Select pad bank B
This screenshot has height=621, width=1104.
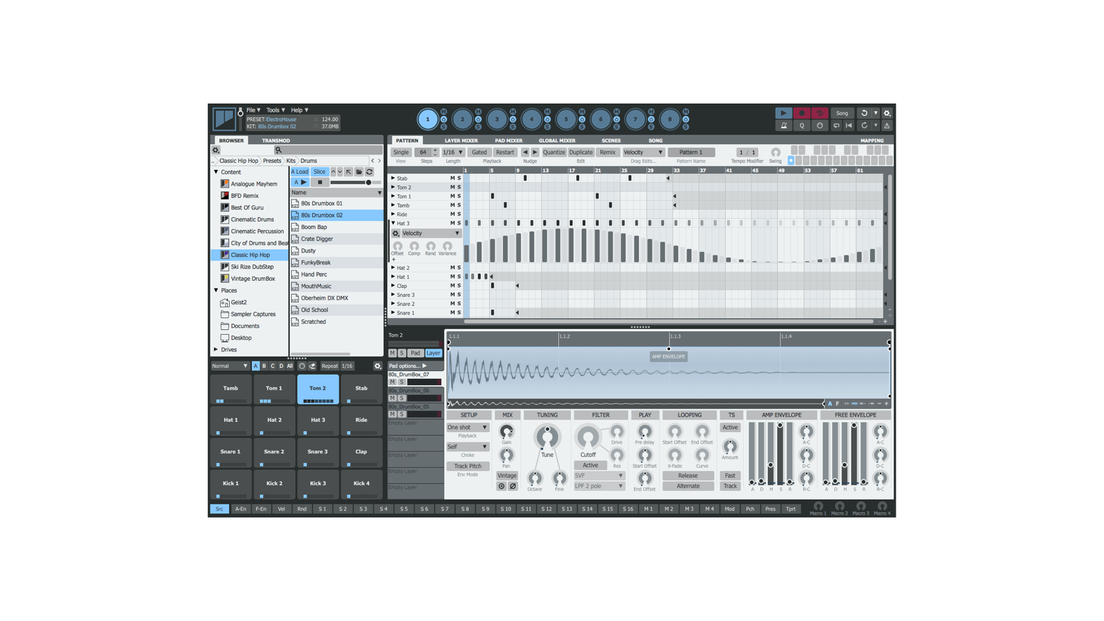pos(264,366)
